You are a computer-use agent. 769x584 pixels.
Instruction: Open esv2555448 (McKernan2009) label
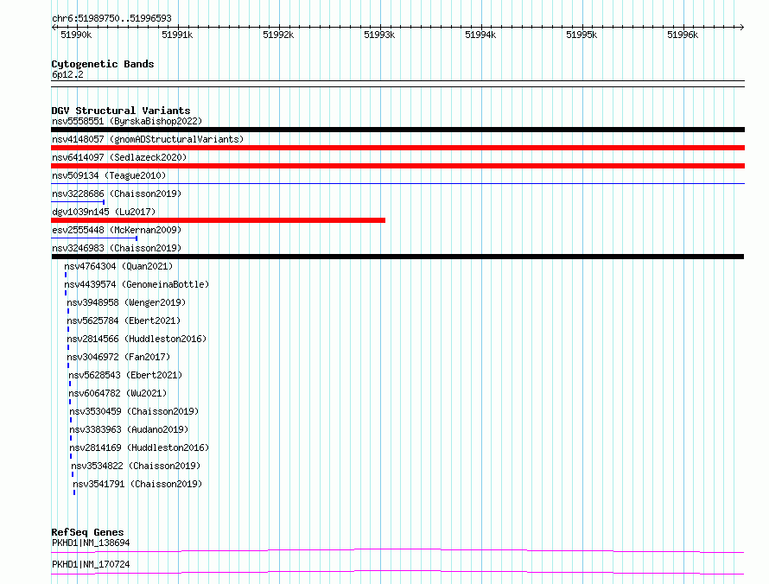(x=117, y=230)
